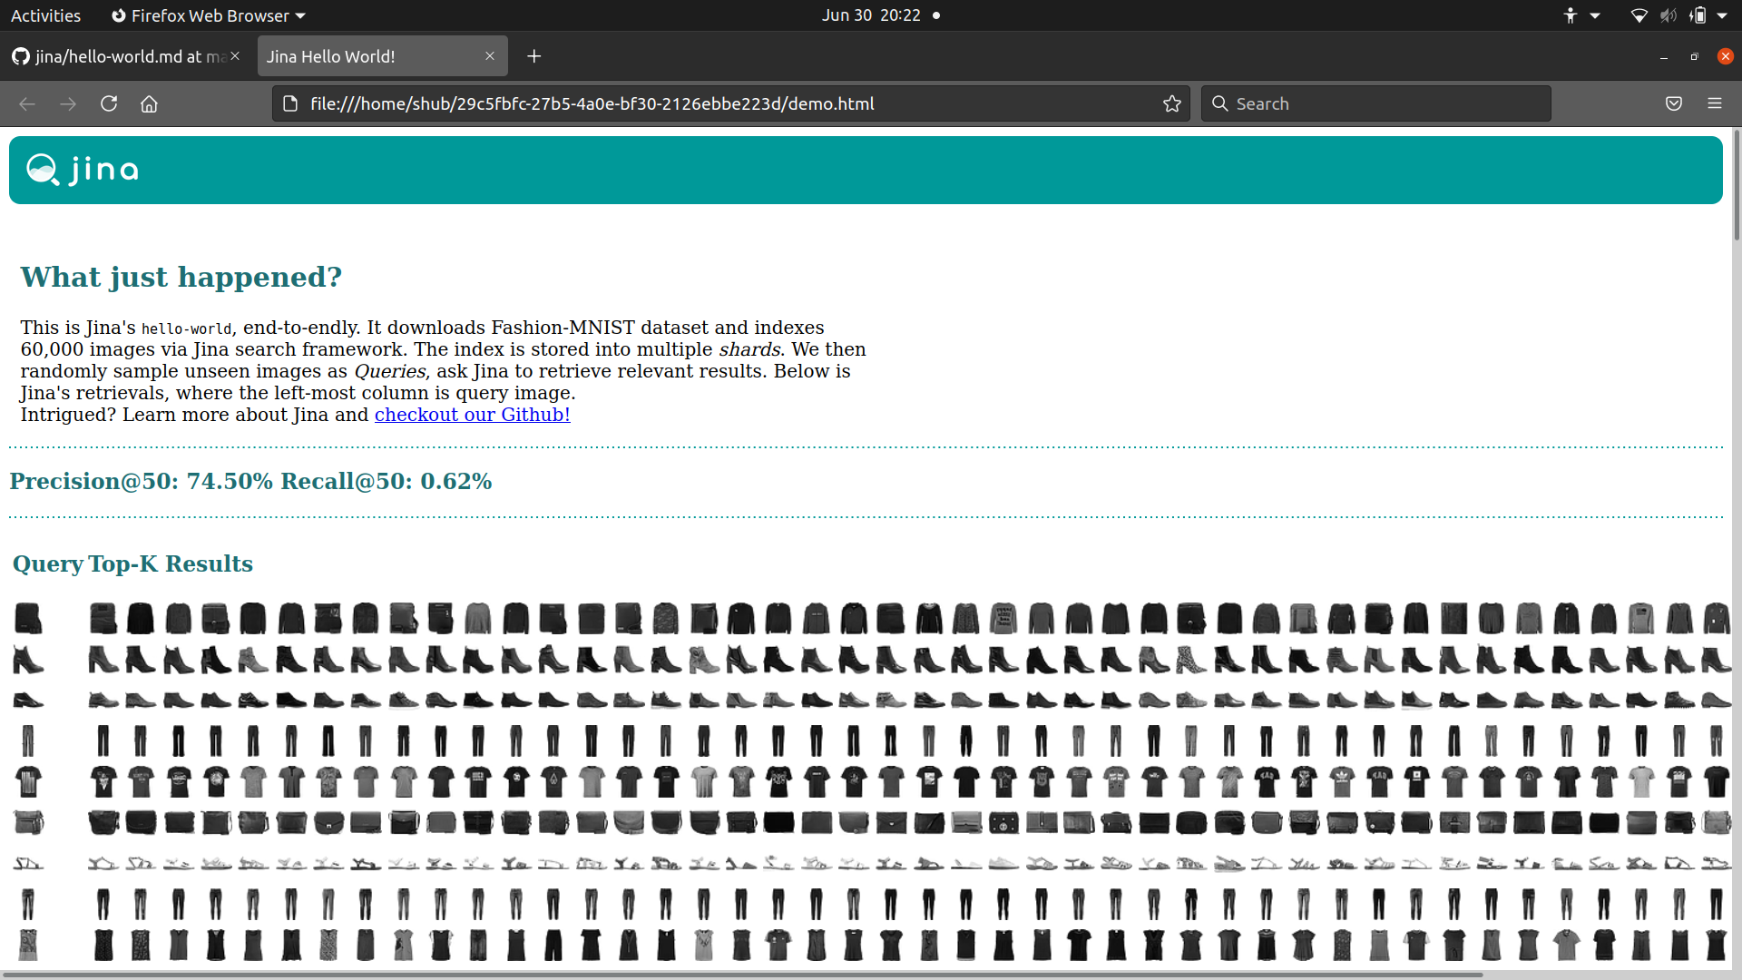
Task: Click the Jina logo in the teal banner
Action: click(x=82, y=169)
